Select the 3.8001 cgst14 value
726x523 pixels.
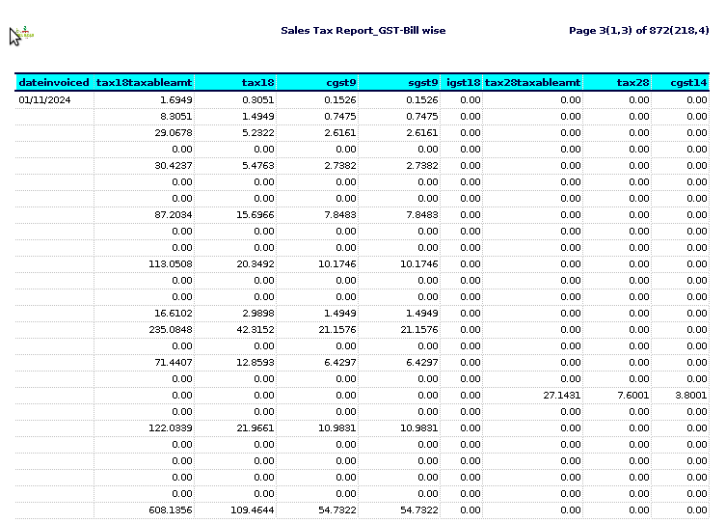(x=691, y=396)
